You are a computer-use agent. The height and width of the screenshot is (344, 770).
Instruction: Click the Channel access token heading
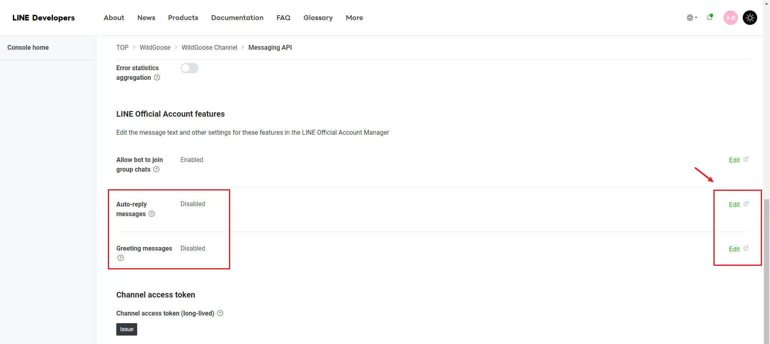pyautogui.click(x=156, y=295)
